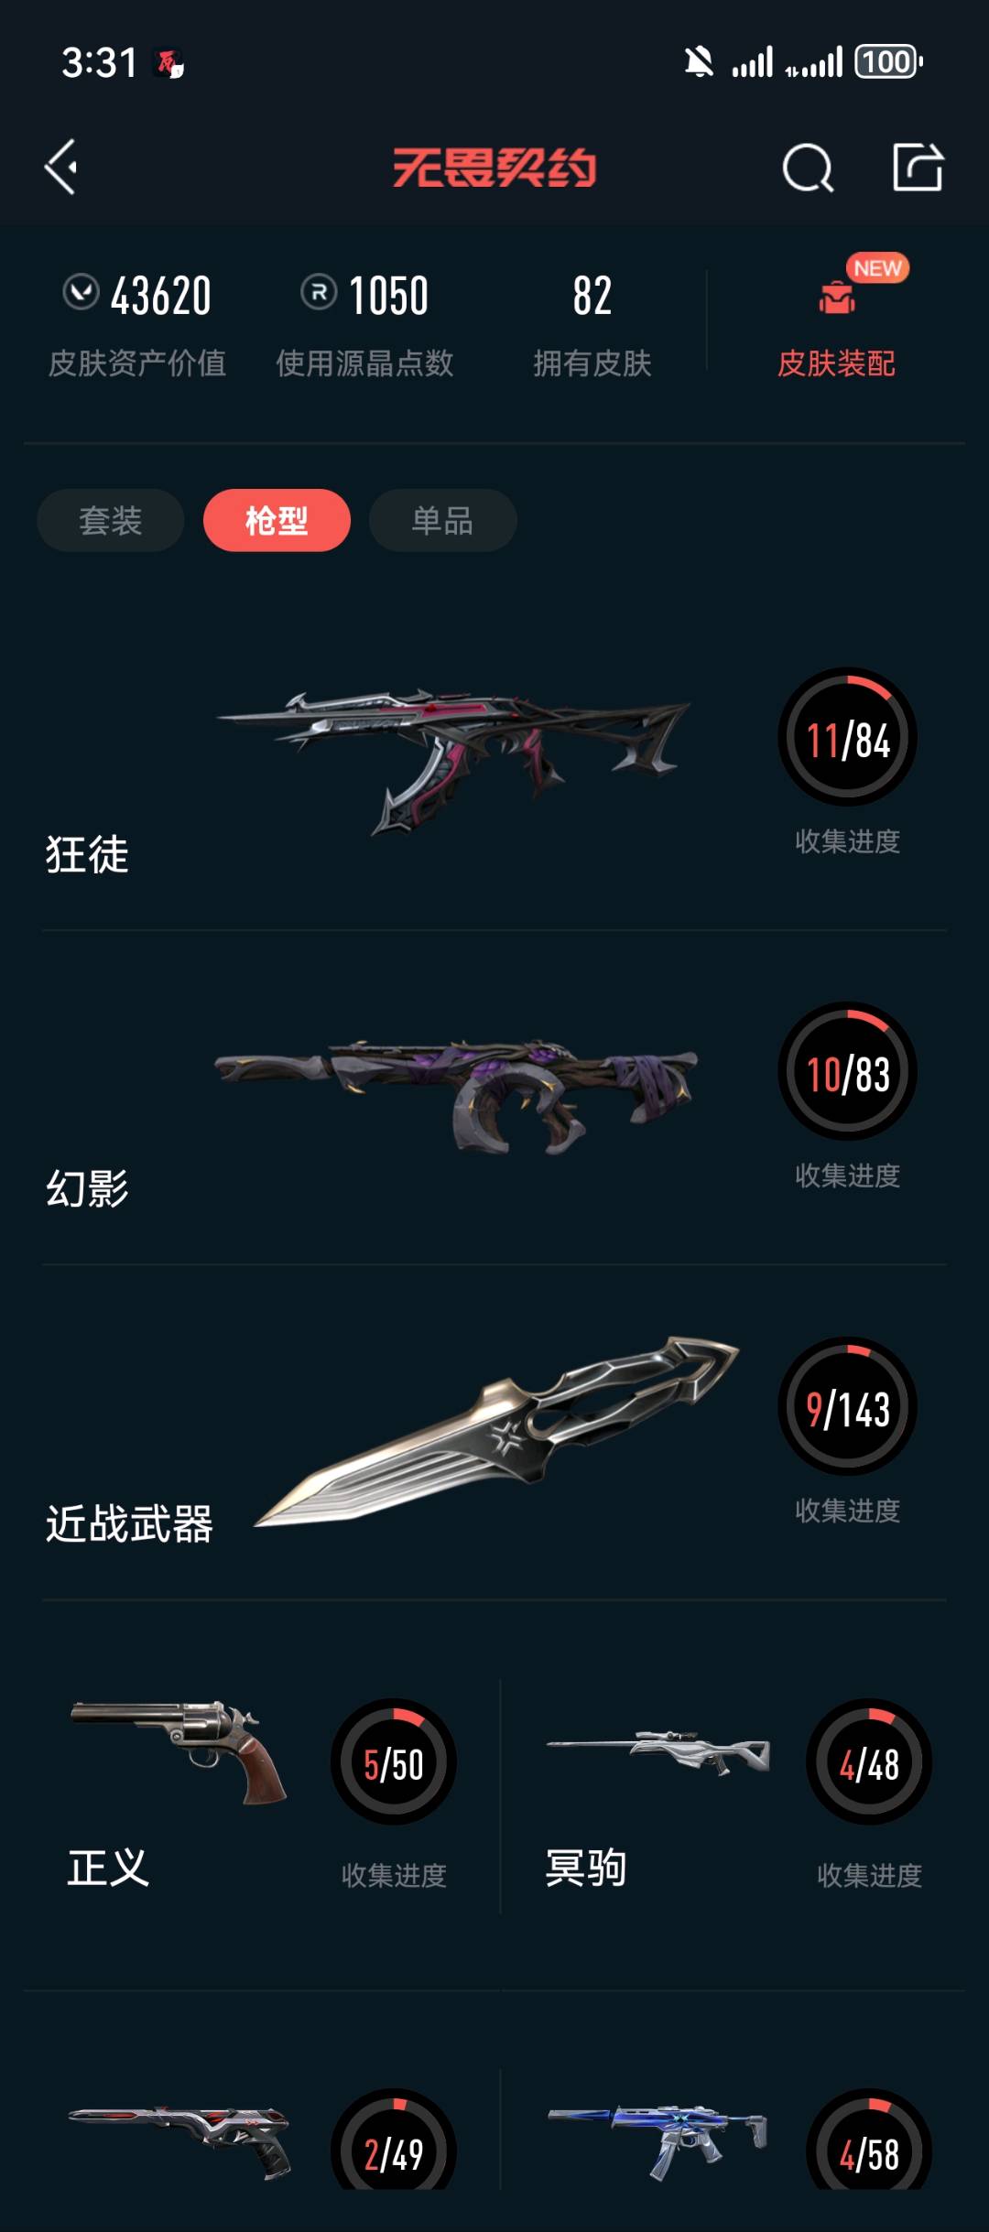Tap the R radianite icon beside 1050
The width and height of the screenshot is (989, 2232).
coord(319,293)
